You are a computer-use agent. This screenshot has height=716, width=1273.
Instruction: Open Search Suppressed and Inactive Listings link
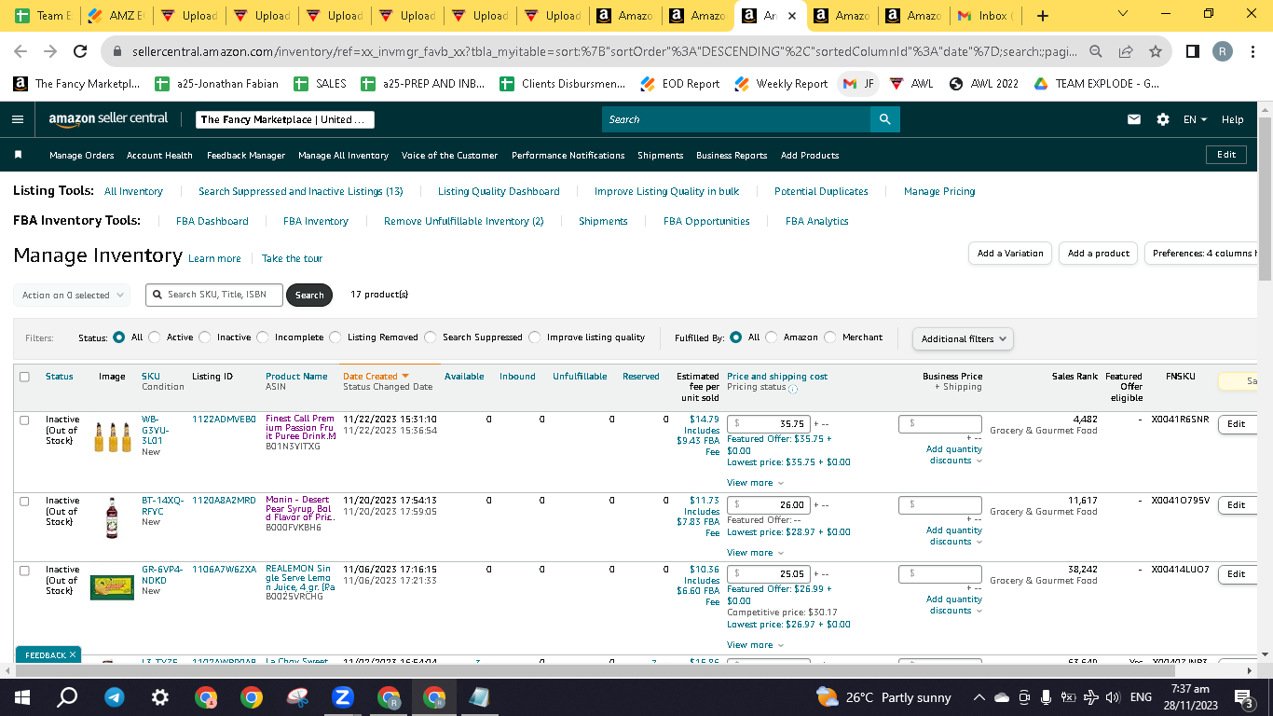[x=301, y=191]
